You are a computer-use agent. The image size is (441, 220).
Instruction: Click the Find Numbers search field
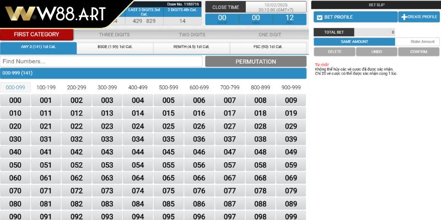pos(101,62)
